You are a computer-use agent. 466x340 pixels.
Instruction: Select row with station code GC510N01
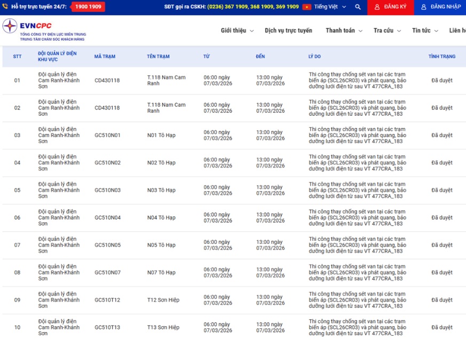(107, 136)
